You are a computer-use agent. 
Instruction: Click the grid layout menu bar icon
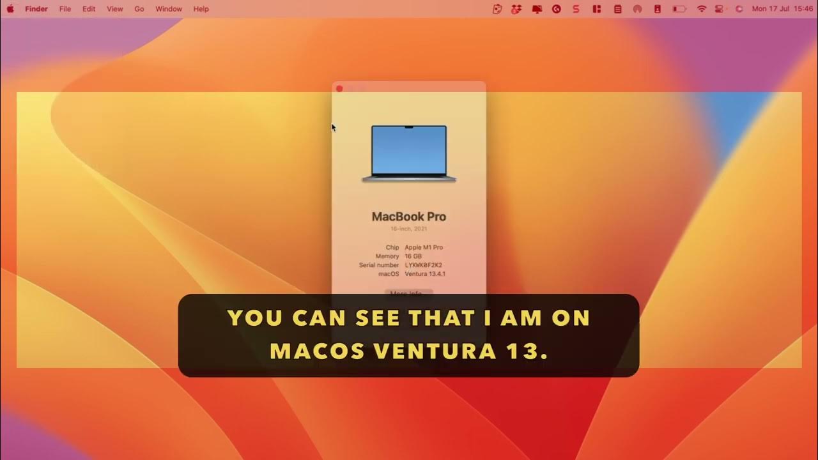pyautogui.click(x=597, y=9)
